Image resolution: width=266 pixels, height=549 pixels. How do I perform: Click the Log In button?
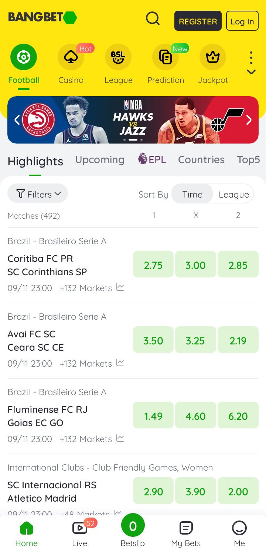pos(242,21)
